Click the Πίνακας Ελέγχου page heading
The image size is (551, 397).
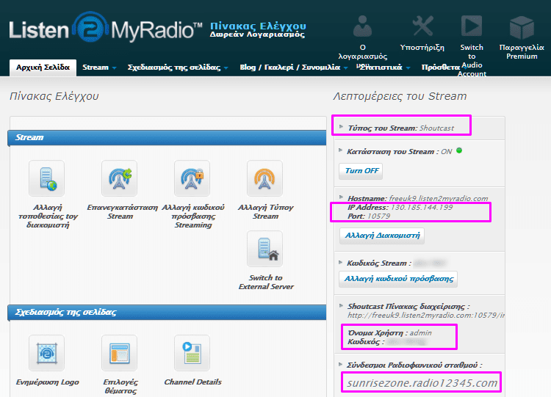coord(54,96)
